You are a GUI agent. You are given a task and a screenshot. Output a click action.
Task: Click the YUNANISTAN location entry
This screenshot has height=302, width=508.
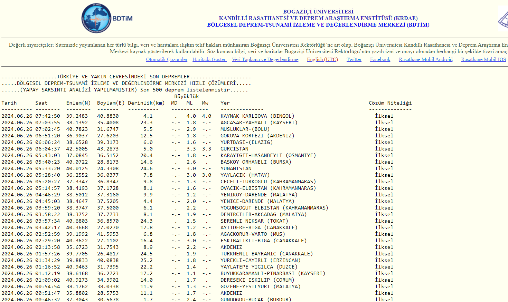236,168
